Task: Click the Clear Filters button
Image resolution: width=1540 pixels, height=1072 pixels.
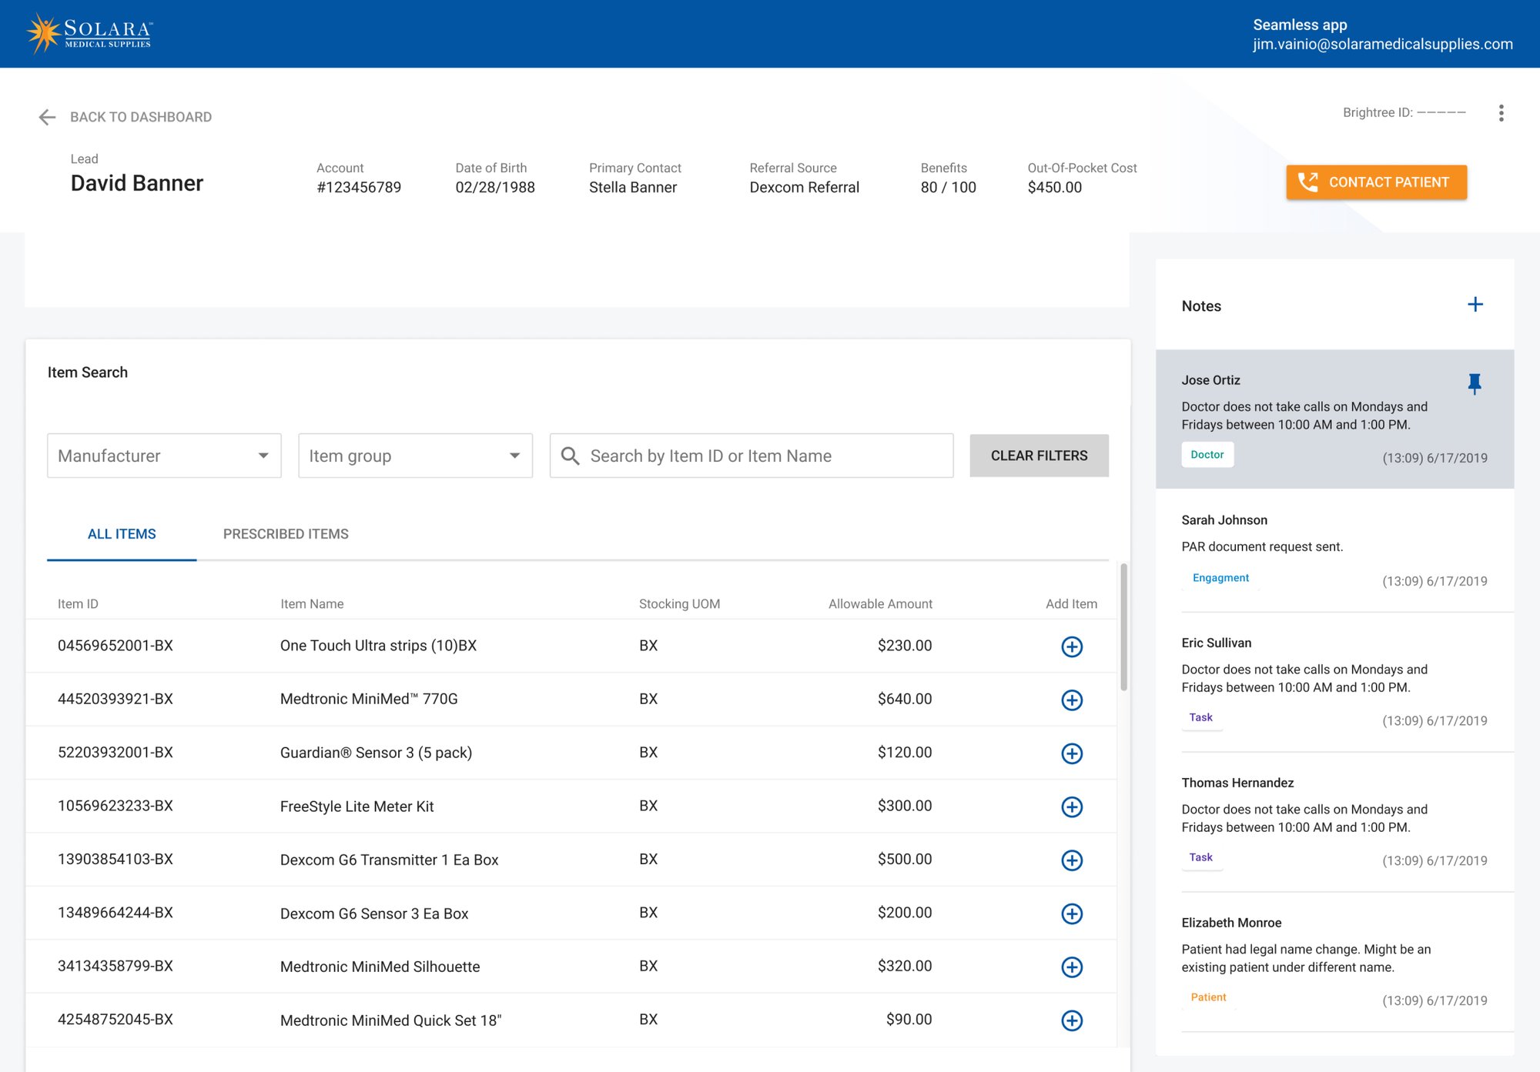Action: (1039, 456)
